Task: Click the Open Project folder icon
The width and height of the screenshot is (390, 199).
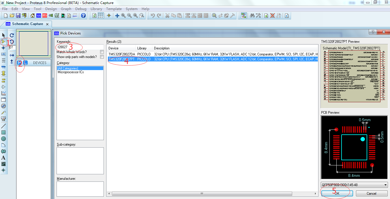Action: (x=12, y=16)
